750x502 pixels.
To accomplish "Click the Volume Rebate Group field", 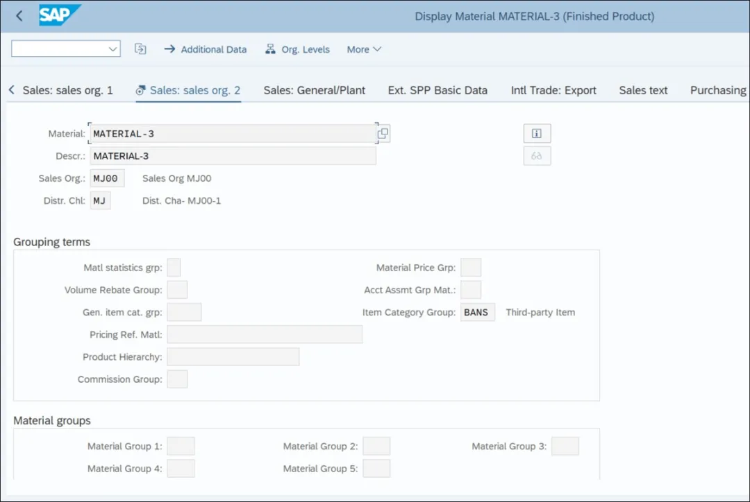I will 177,290.
